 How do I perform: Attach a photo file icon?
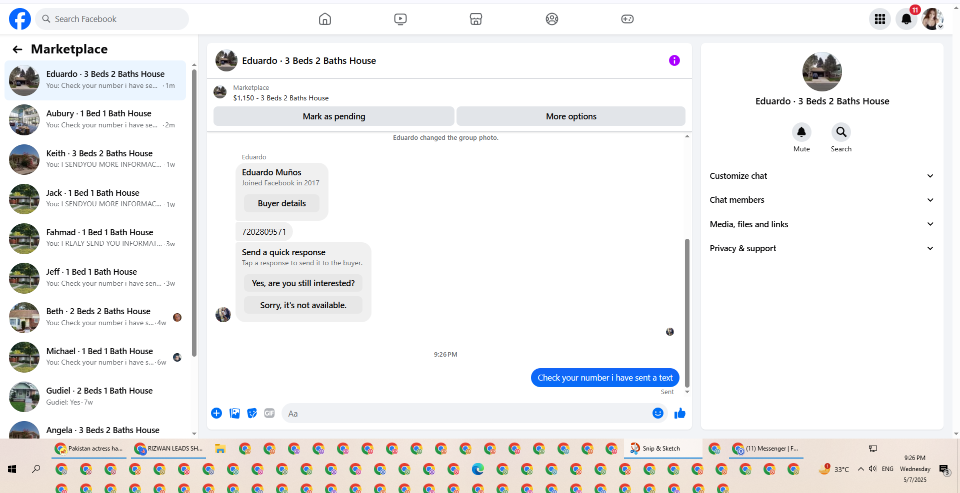pyautogui.click(x=234, y=413)
